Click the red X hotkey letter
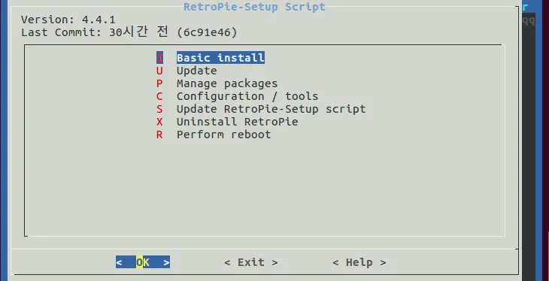 159,122
